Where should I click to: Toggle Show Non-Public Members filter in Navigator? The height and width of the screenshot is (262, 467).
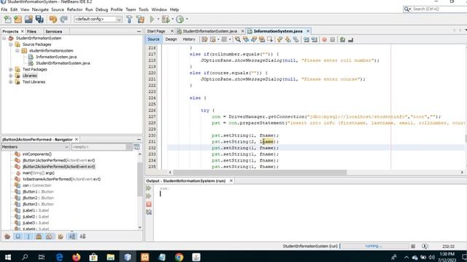point(39,237)
